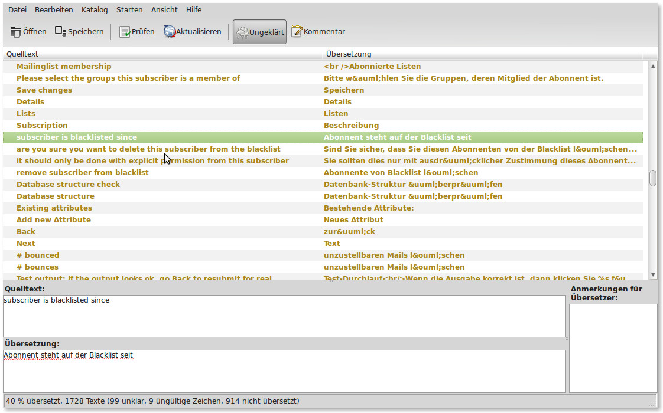
Task: Click the Aktualisieren globe icon
Action: click(x=170, y=32)
